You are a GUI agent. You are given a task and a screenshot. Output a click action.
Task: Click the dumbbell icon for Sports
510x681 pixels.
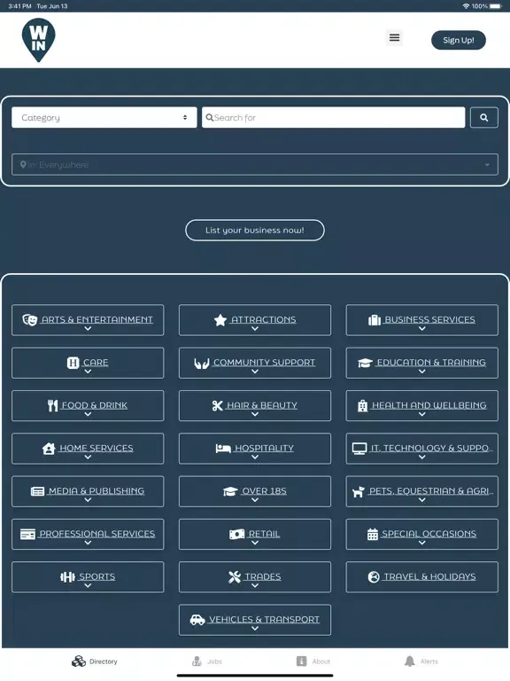[x=67, y=576]
